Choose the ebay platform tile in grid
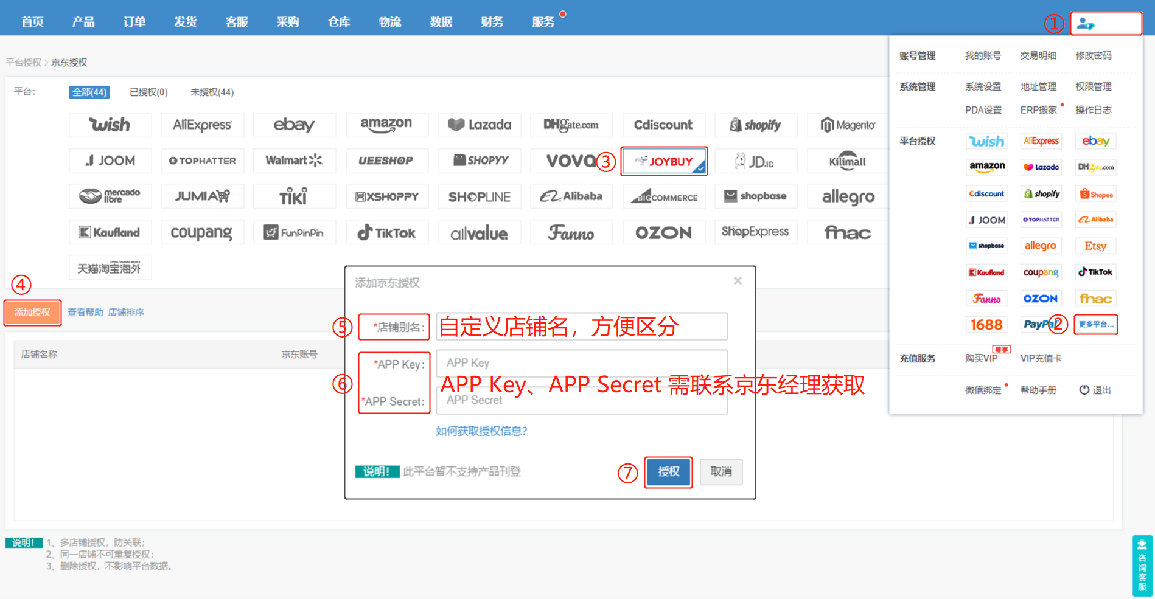This screenshot has width=1155, height=599. pos(295,125)
